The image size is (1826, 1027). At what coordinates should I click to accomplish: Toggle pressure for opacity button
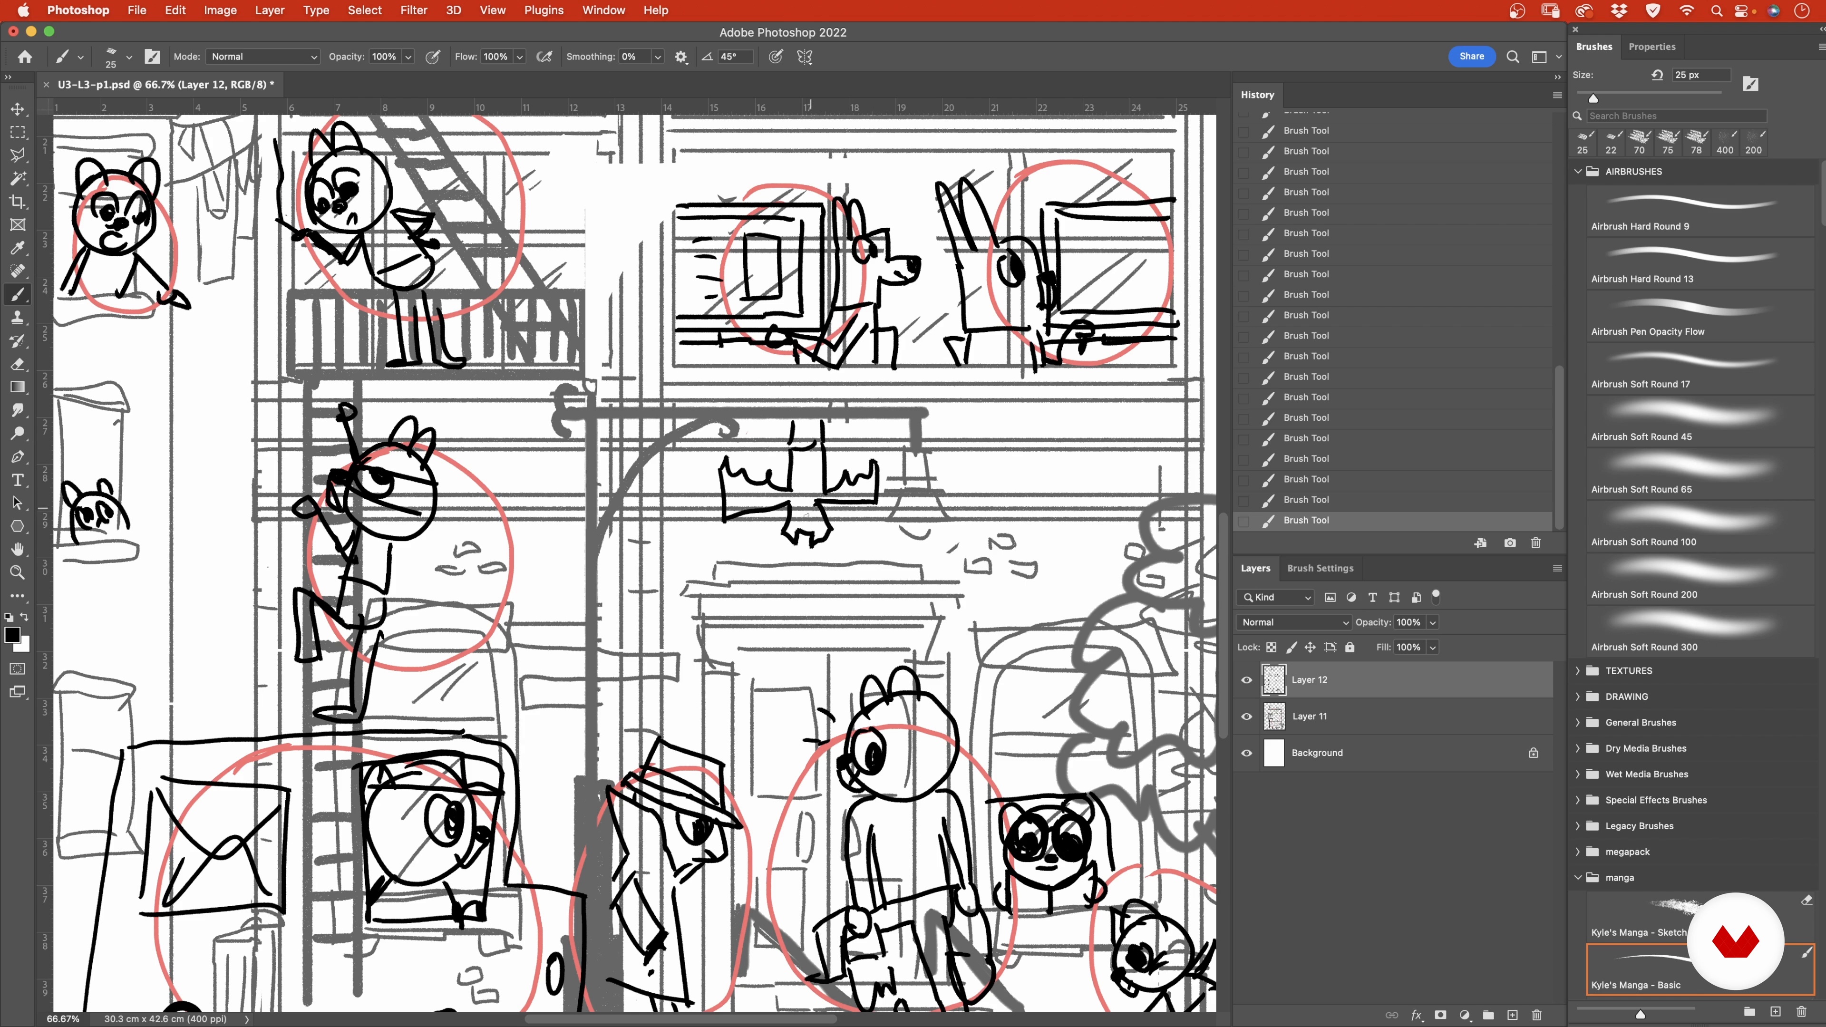[432, 57]
